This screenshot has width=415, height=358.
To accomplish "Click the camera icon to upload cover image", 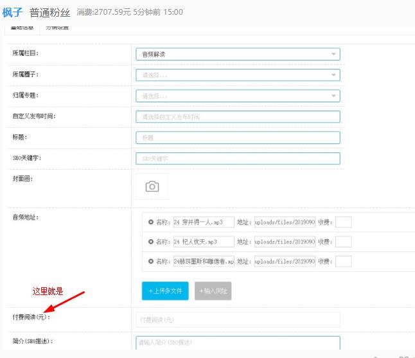I will 152,186.
